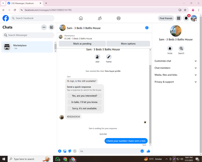Click Mark as pending button
The height and width of the screenshot is (162, 202).
click(82, 44)
